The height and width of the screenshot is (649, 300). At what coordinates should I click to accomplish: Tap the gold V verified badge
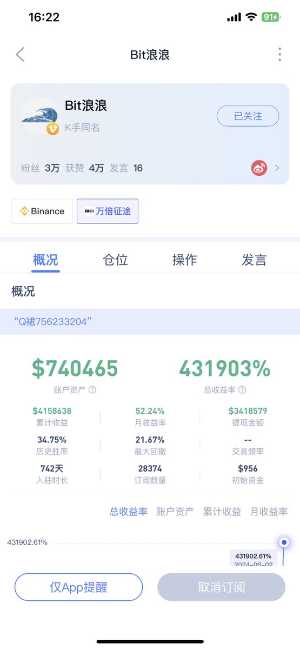click(52, 129)
